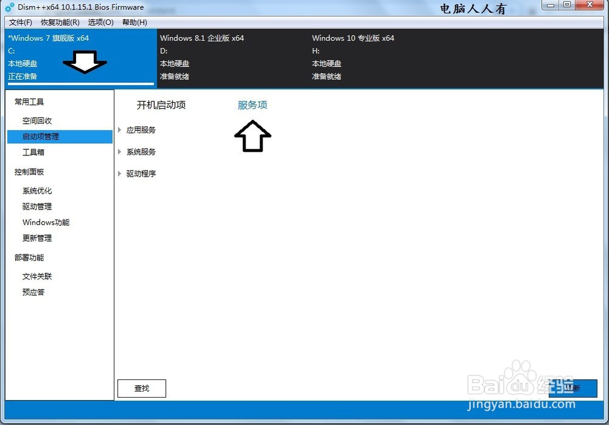The height and width of the screenshot is (425, 609).
Task: Open the 选项(O) menu
Action: (100, 22)
